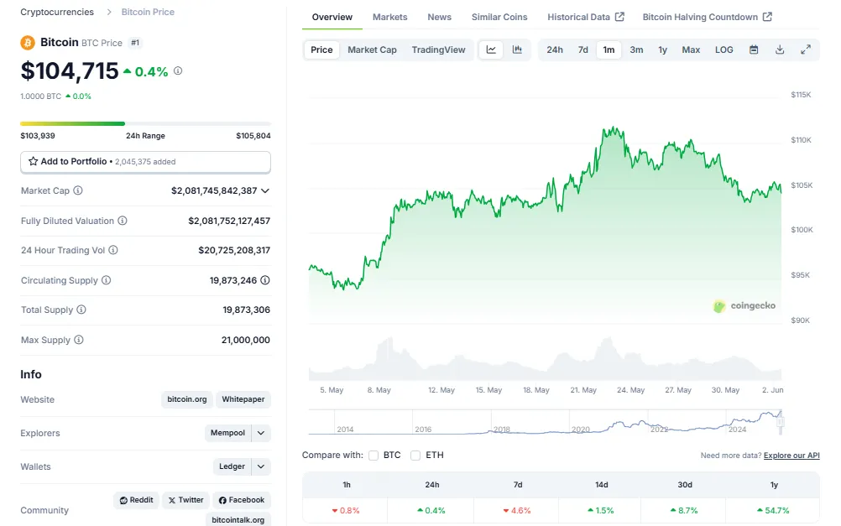Screen dimensions: 841x526
Task: Open Historical Data external link icon
Action: (619, 17)
